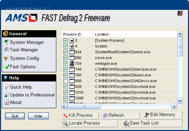Select the csrss.exe location text
Image resolution: width=189 pixels, height=131 pixels.
(103, 58)
